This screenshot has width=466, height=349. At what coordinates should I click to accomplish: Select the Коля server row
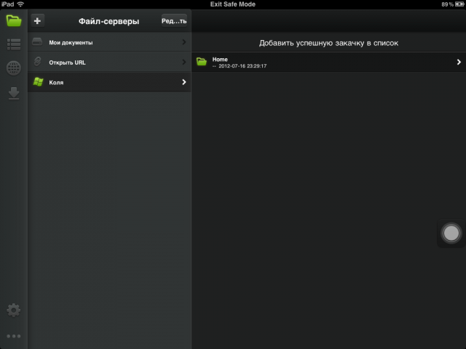[110, 82]
